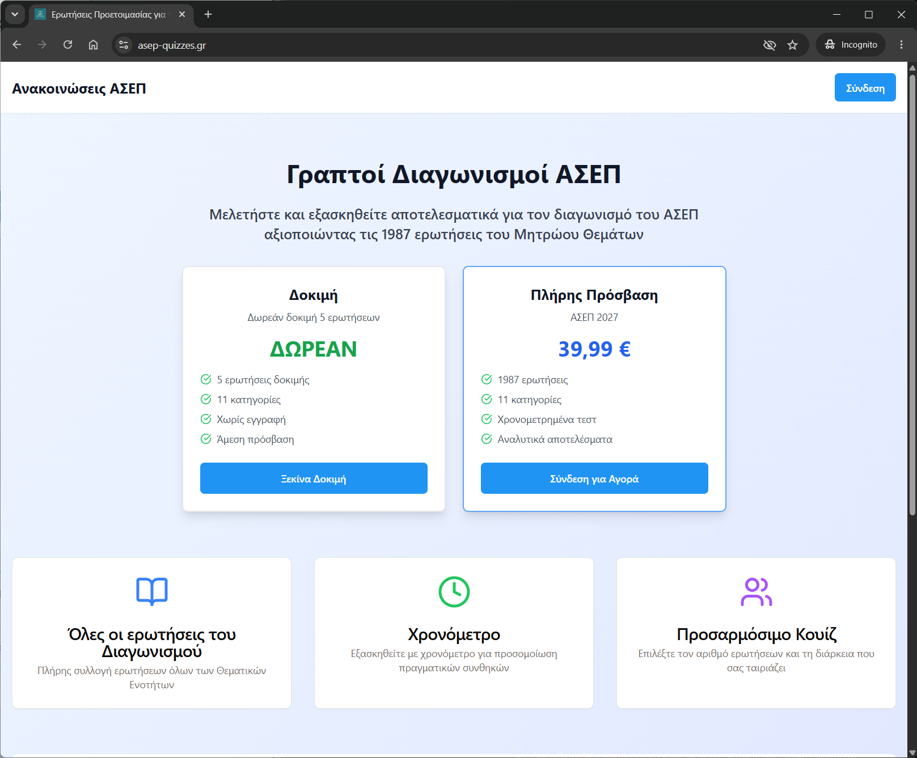Click the Πλήρης Πρόσβαση card heading

[x=594, y=295]
